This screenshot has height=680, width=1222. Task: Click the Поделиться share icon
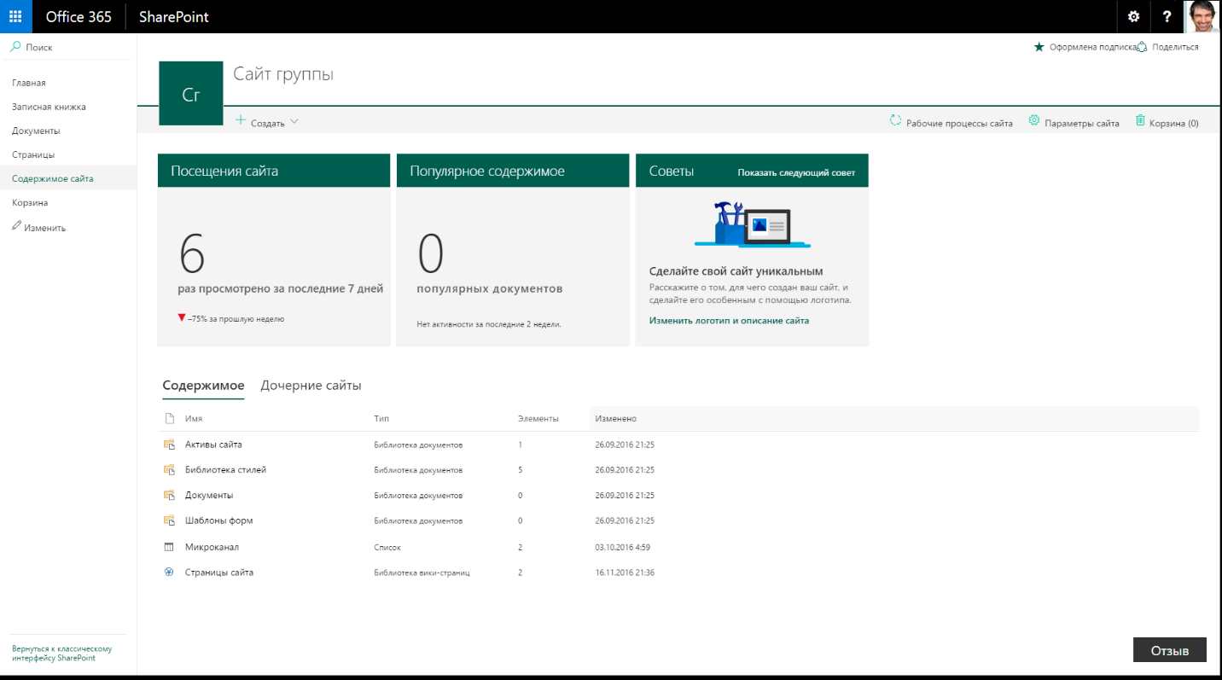click(x=1142, y=47)
